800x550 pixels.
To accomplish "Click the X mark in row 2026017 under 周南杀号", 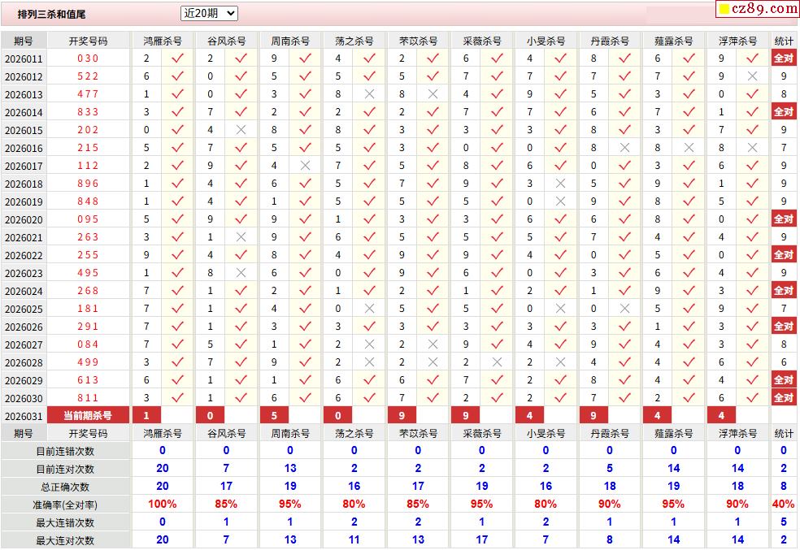I will click(x=305, y=166).
